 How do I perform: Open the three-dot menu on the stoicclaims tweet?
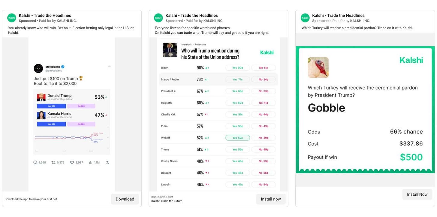[109, 67]
